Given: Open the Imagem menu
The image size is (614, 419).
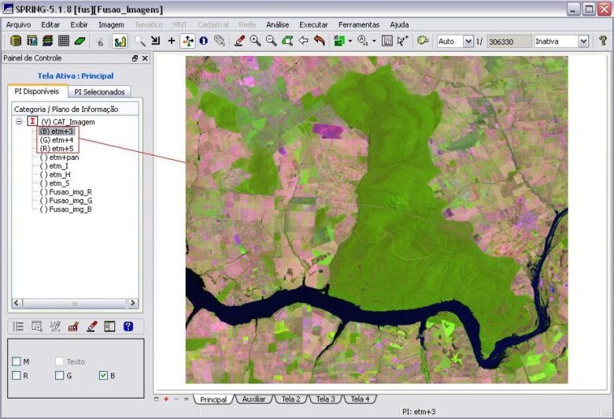Looking at the screenshot, I should (111, 24).
